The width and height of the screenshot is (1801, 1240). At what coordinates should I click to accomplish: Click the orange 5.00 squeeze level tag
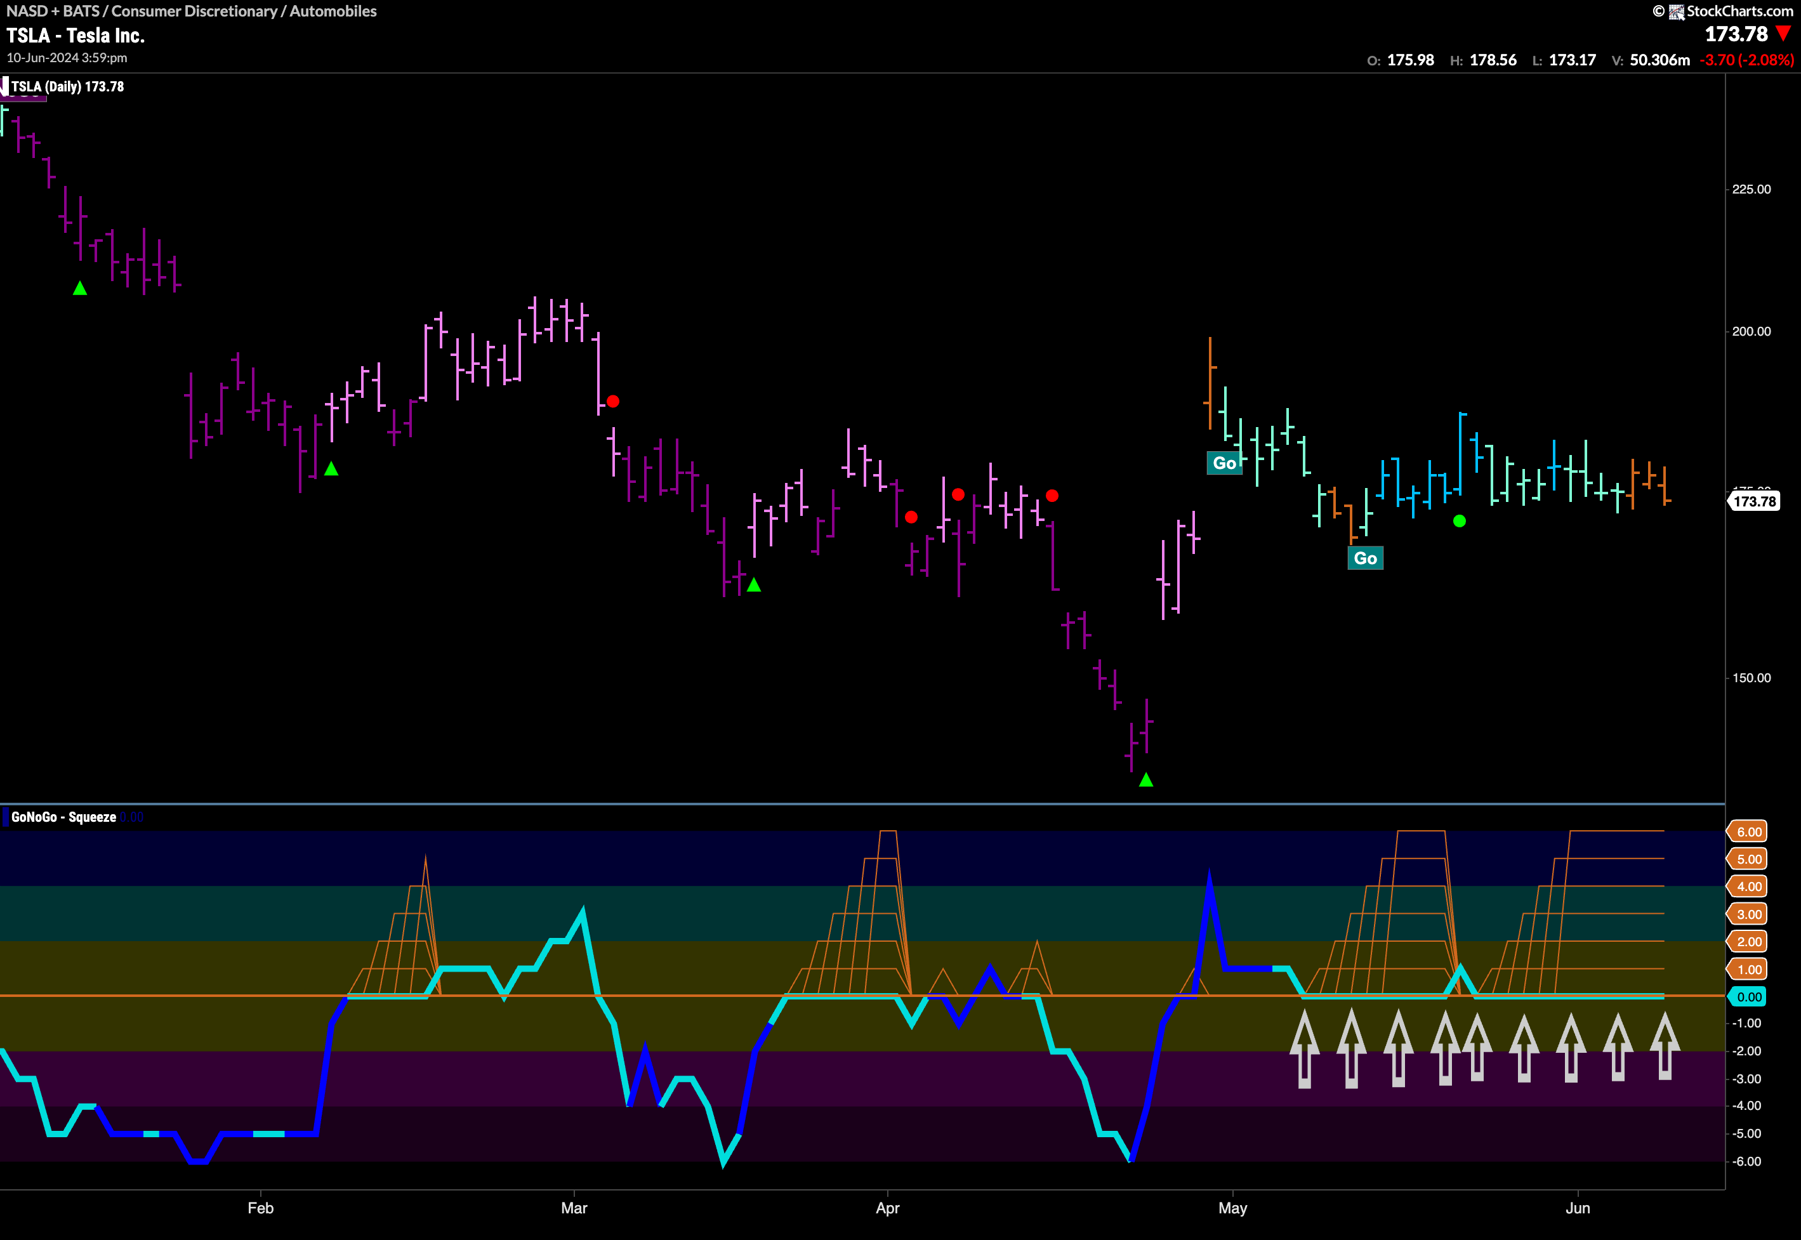point(1748,859)
